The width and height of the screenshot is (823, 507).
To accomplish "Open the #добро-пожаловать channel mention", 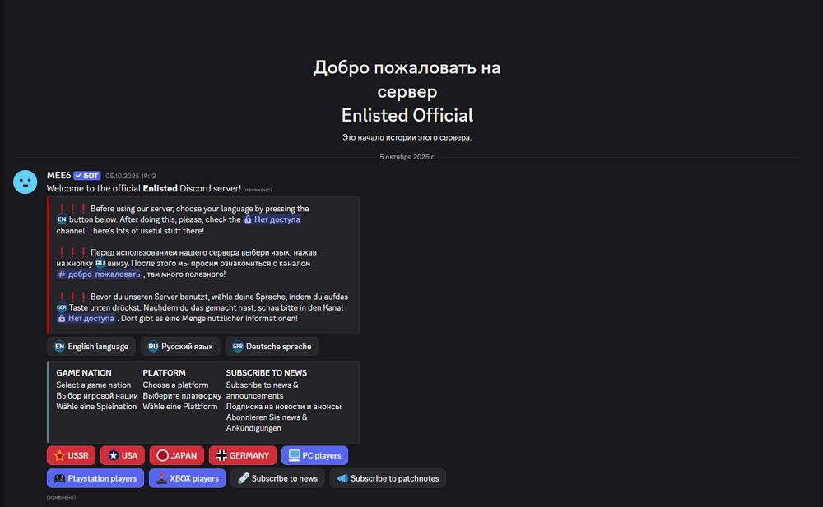I will click(100, 274).
